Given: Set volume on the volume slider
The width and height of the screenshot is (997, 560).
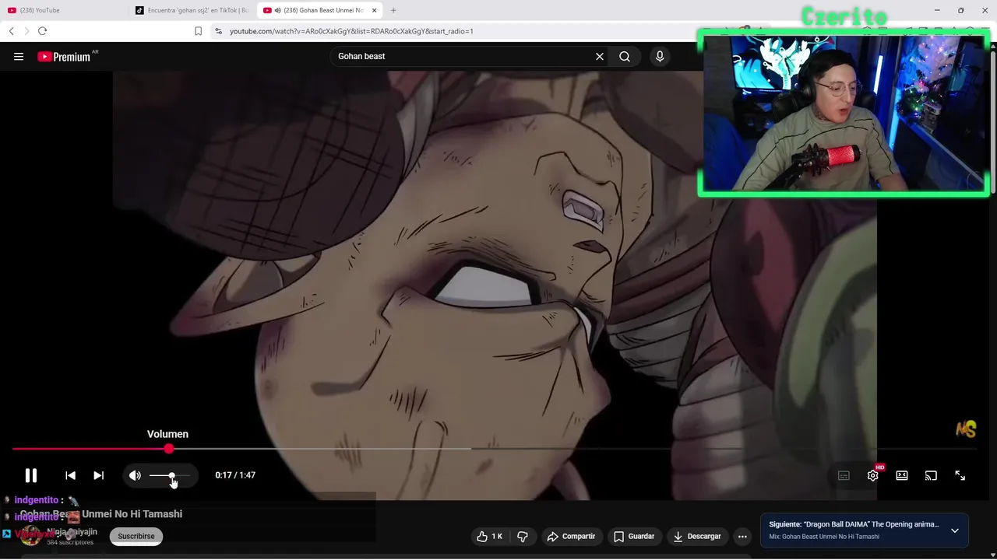Looking at the screenshot, I should [x=169, y=475].
